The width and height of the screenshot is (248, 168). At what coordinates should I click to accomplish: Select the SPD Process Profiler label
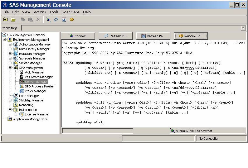tap(39, 86)
